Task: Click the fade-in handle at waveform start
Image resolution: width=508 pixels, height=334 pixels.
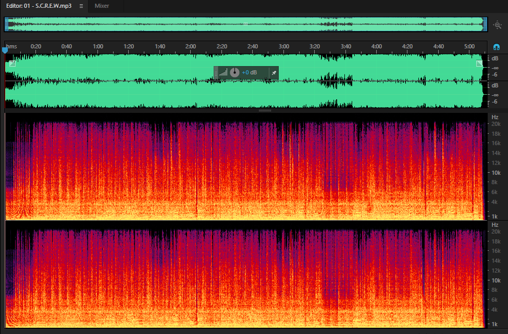Action: [13, 63]
